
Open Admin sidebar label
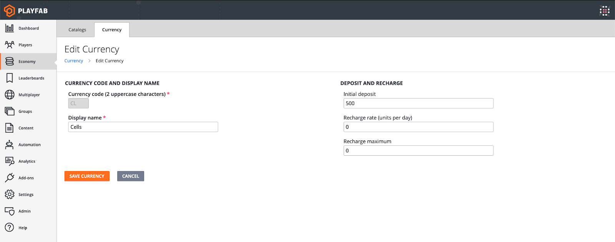tap(25, 211)
